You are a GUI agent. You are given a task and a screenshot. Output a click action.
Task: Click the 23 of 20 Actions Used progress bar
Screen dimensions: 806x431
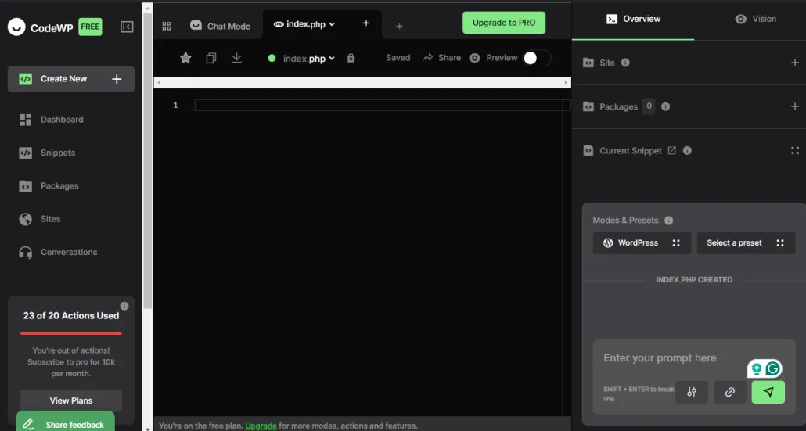(x=71, y=333)
